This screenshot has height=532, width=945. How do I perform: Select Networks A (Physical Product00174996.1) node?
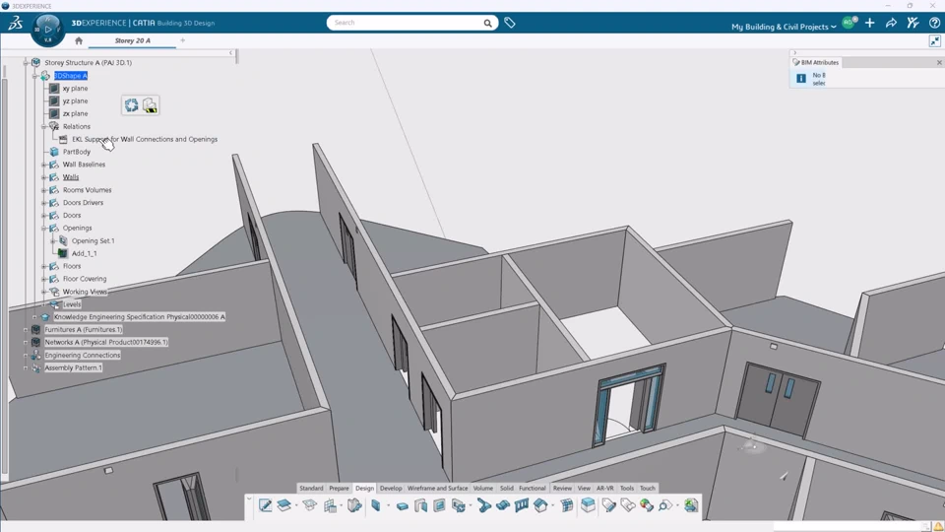click(x=106, y=343)
